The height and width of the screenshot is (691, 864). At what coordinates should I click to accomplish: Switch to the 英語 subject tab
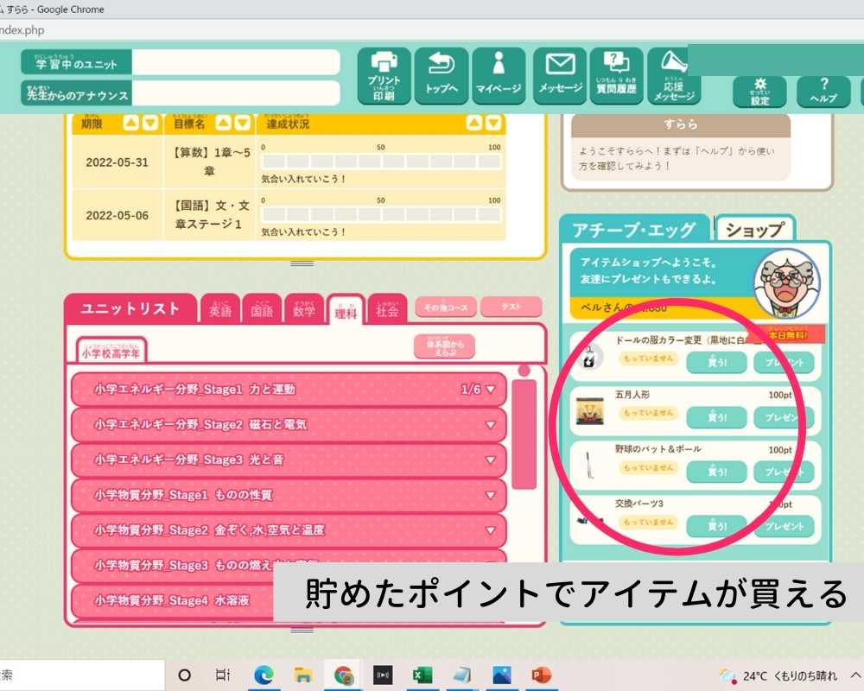(x=220, y=309)
